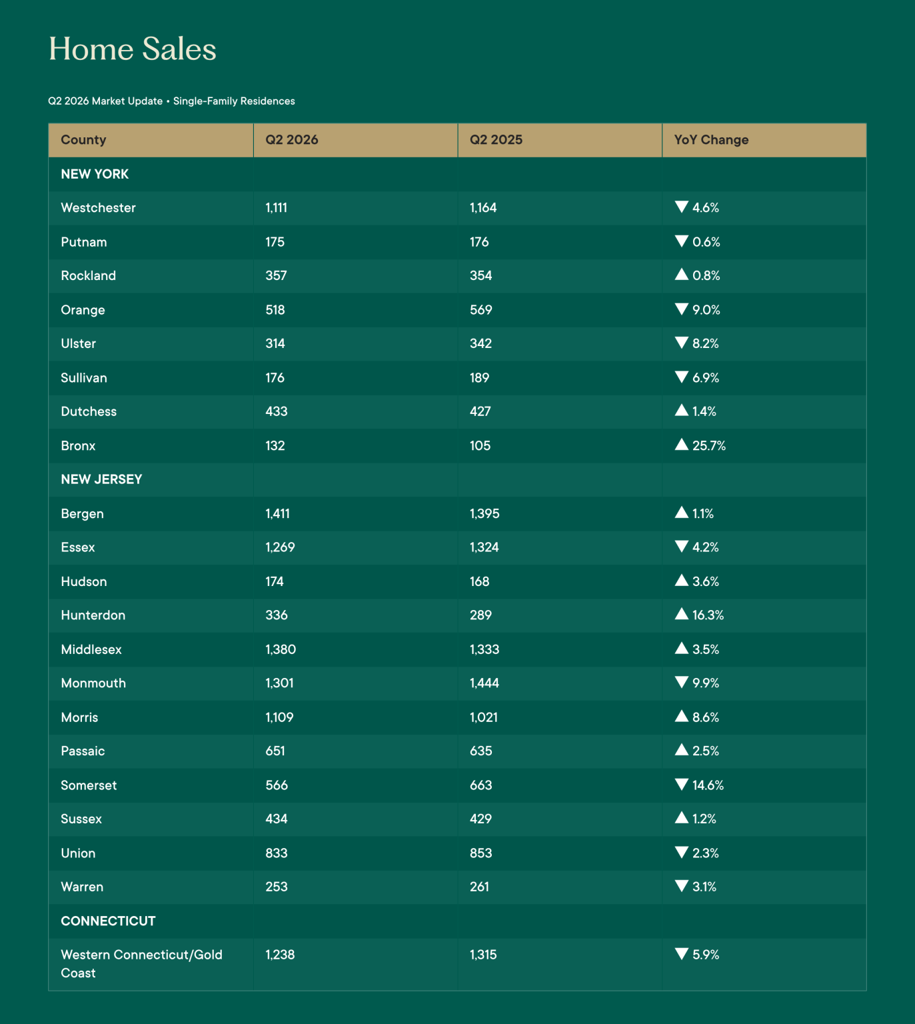915x1024 pixels.
Task: Click the Western Connecticut/Gold Coast county name
Action: (x=142, y=963)
